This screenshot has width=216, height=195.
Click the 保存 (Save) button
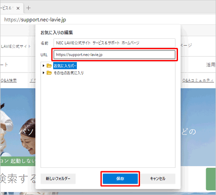pyautogui.click(x=120, y=179)
